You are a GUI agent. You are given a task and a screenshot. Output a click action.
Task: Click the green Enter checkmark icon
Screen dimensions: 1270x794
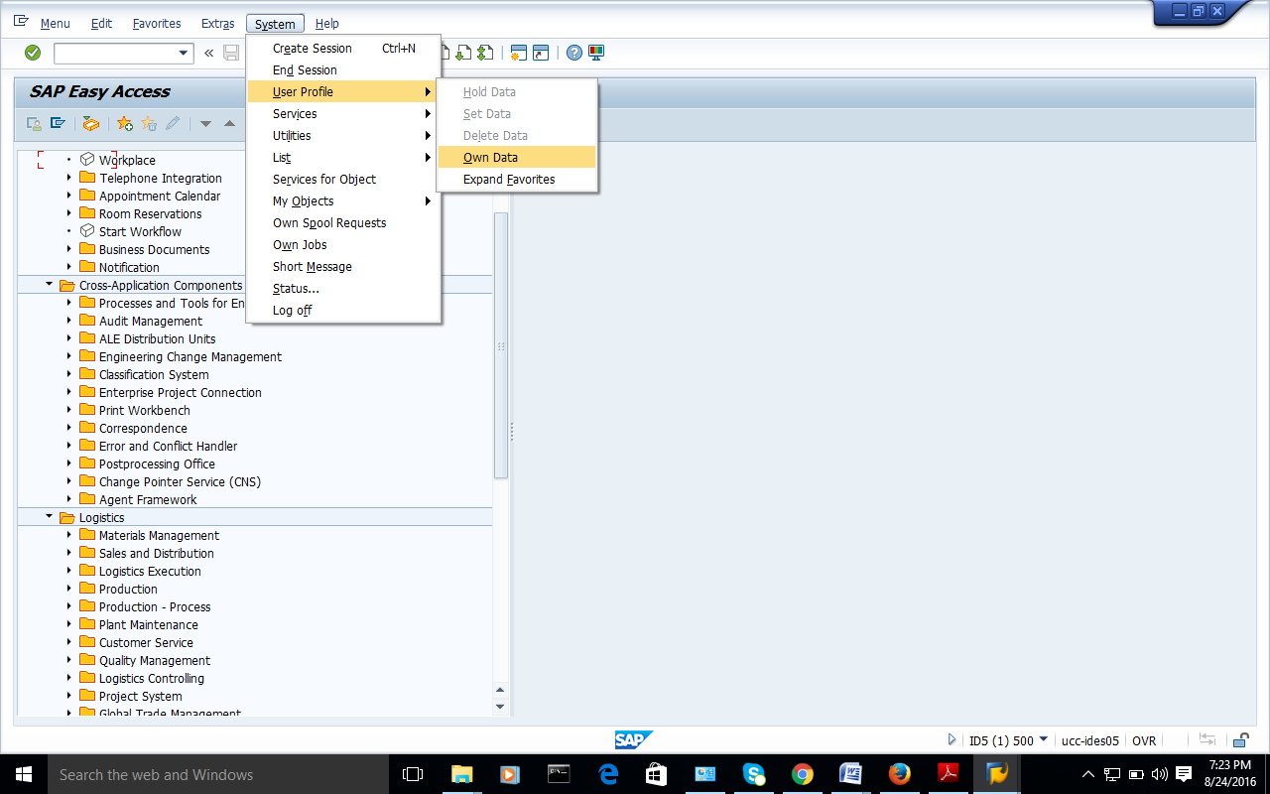pos(33,53)
